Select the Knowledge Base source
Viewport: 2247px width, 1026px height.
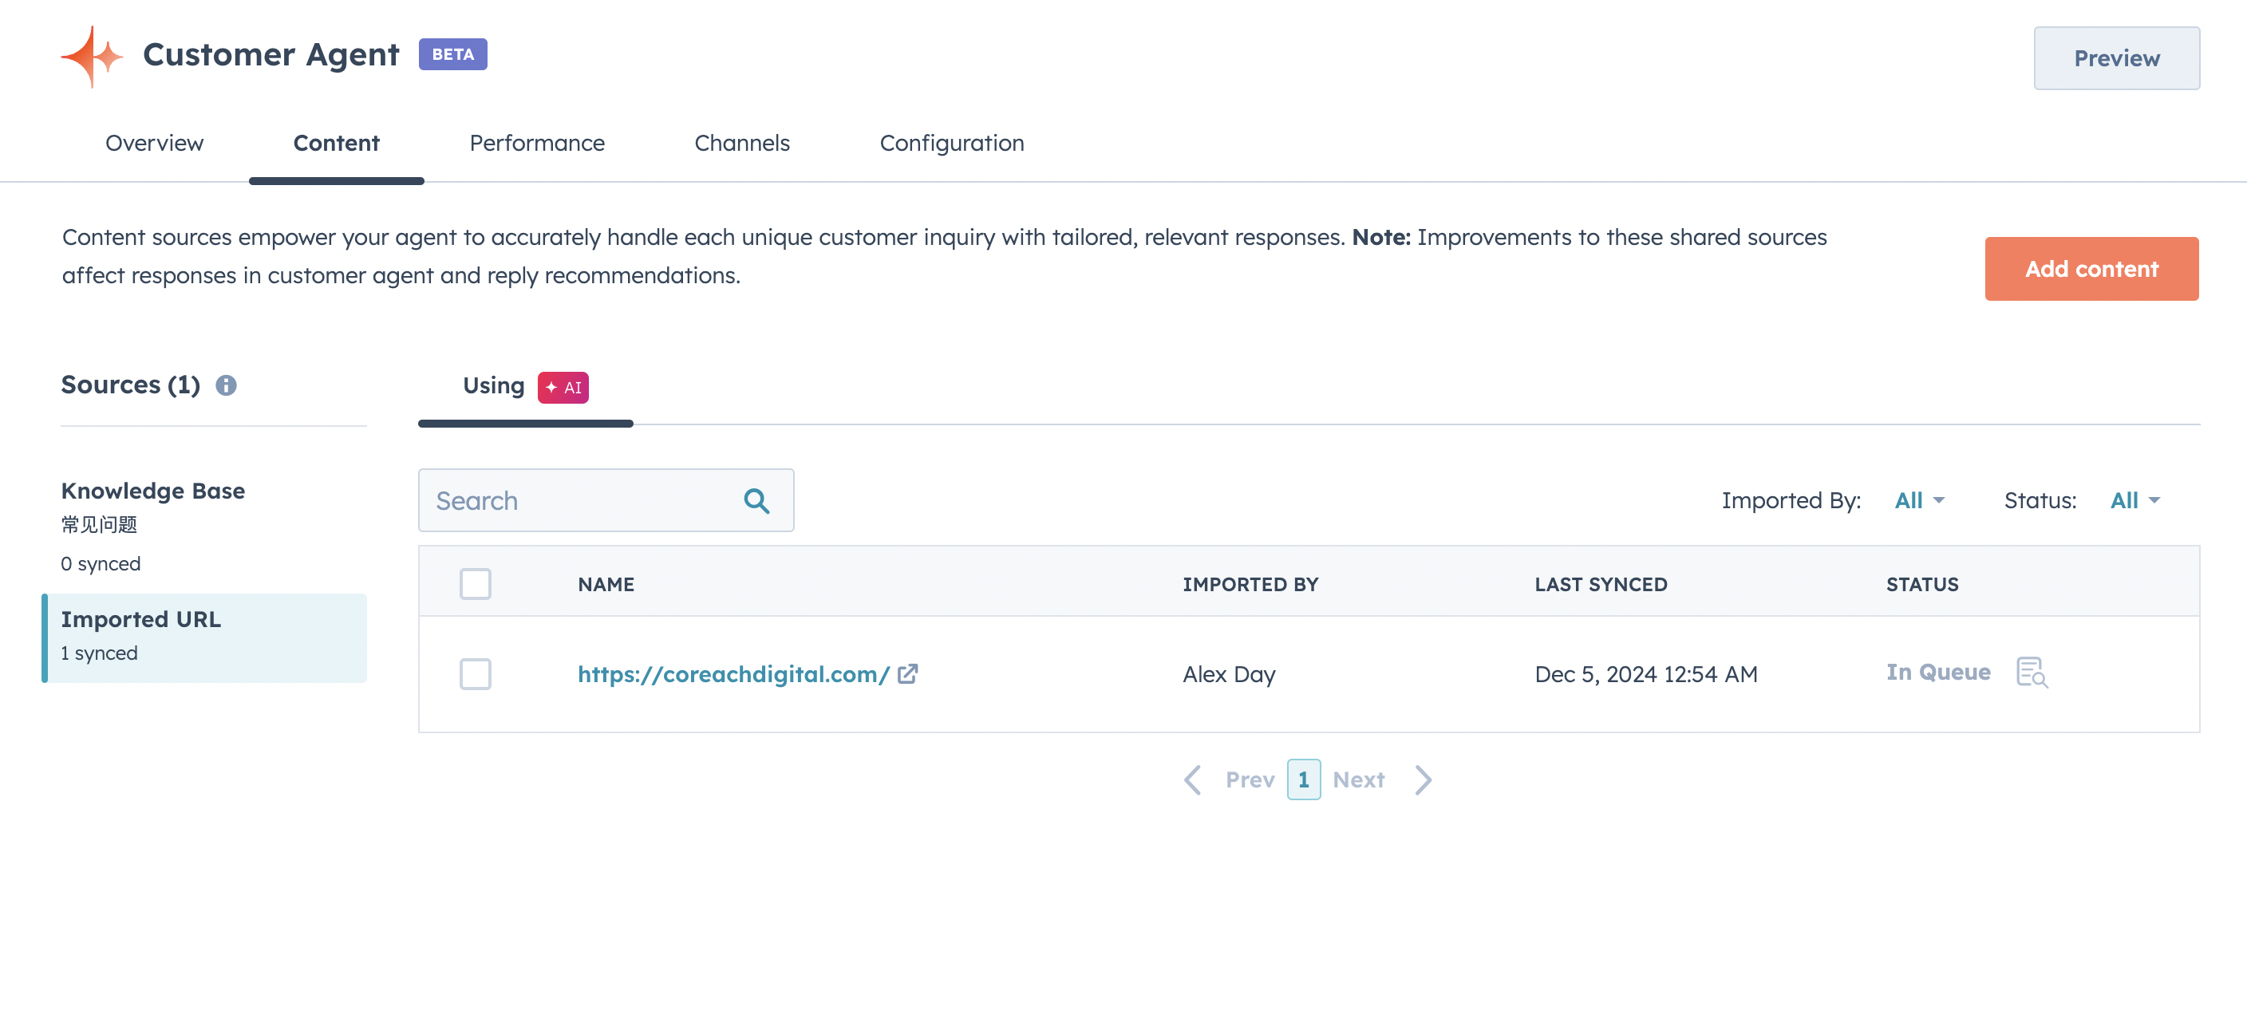click(205, 526)
